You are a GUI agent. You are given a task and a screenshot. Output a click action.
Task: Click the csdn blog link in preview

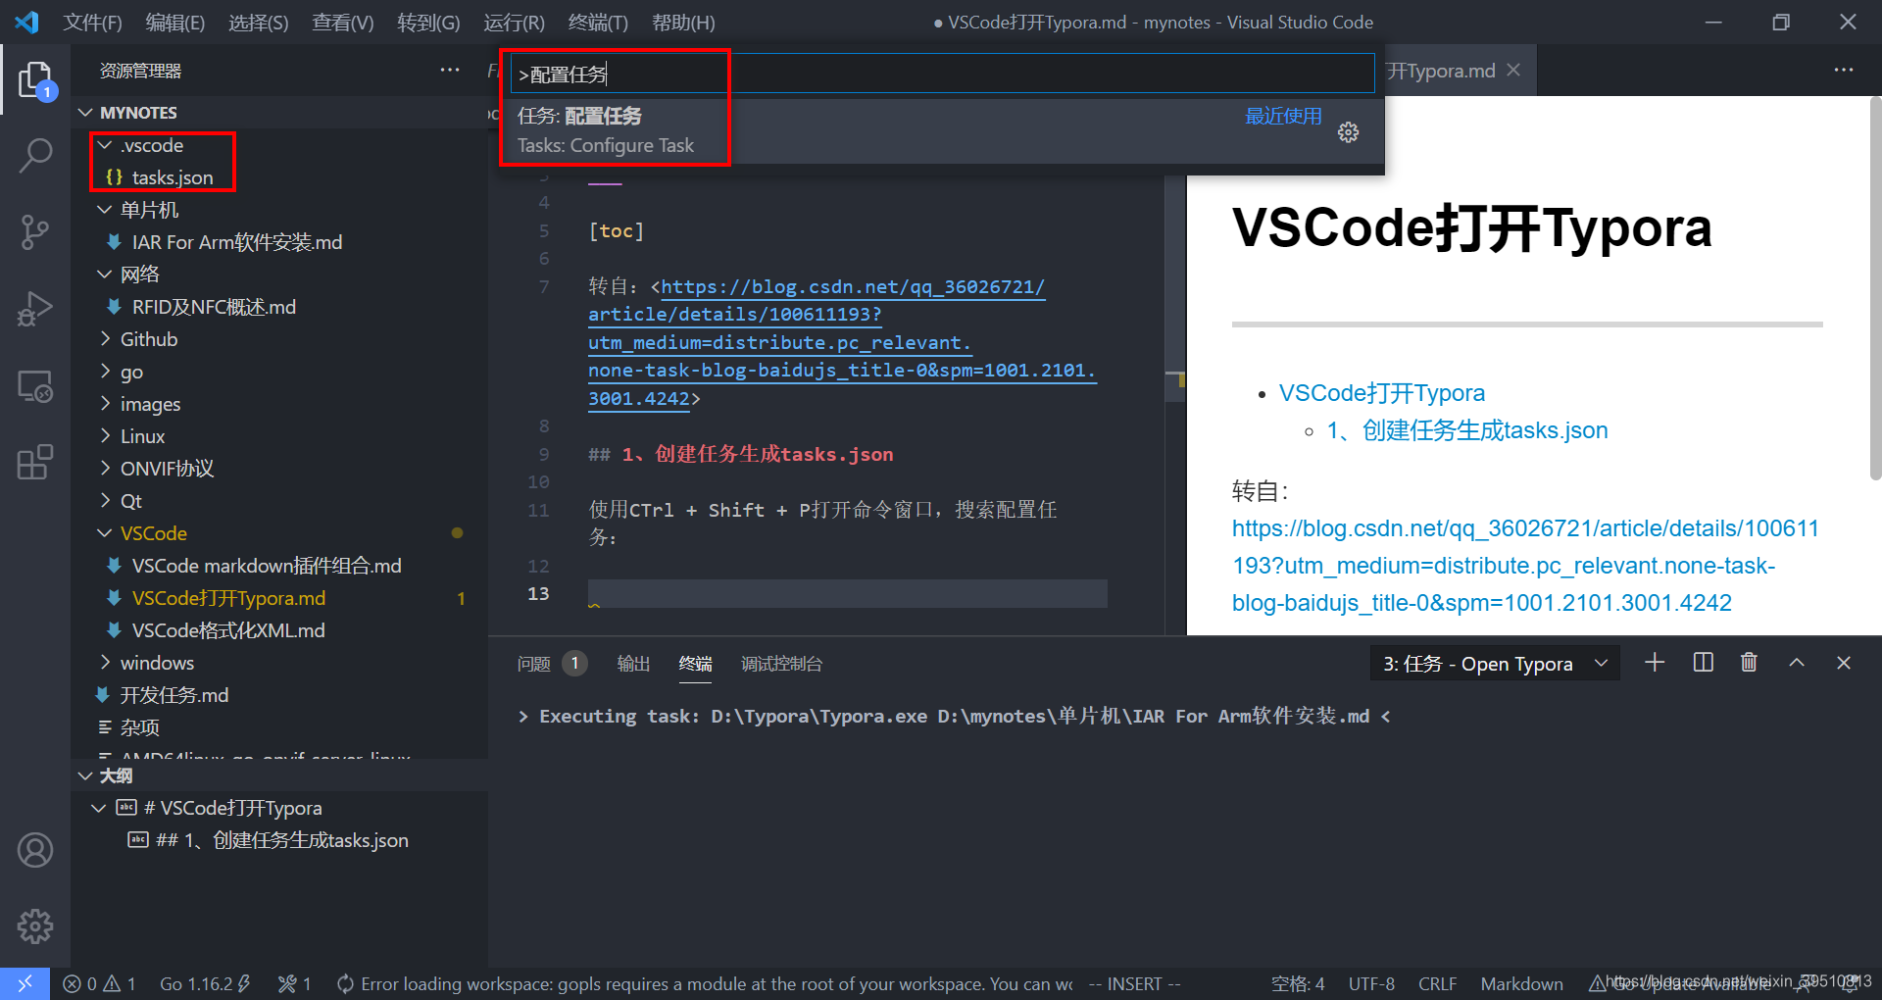click(1525, 566)
